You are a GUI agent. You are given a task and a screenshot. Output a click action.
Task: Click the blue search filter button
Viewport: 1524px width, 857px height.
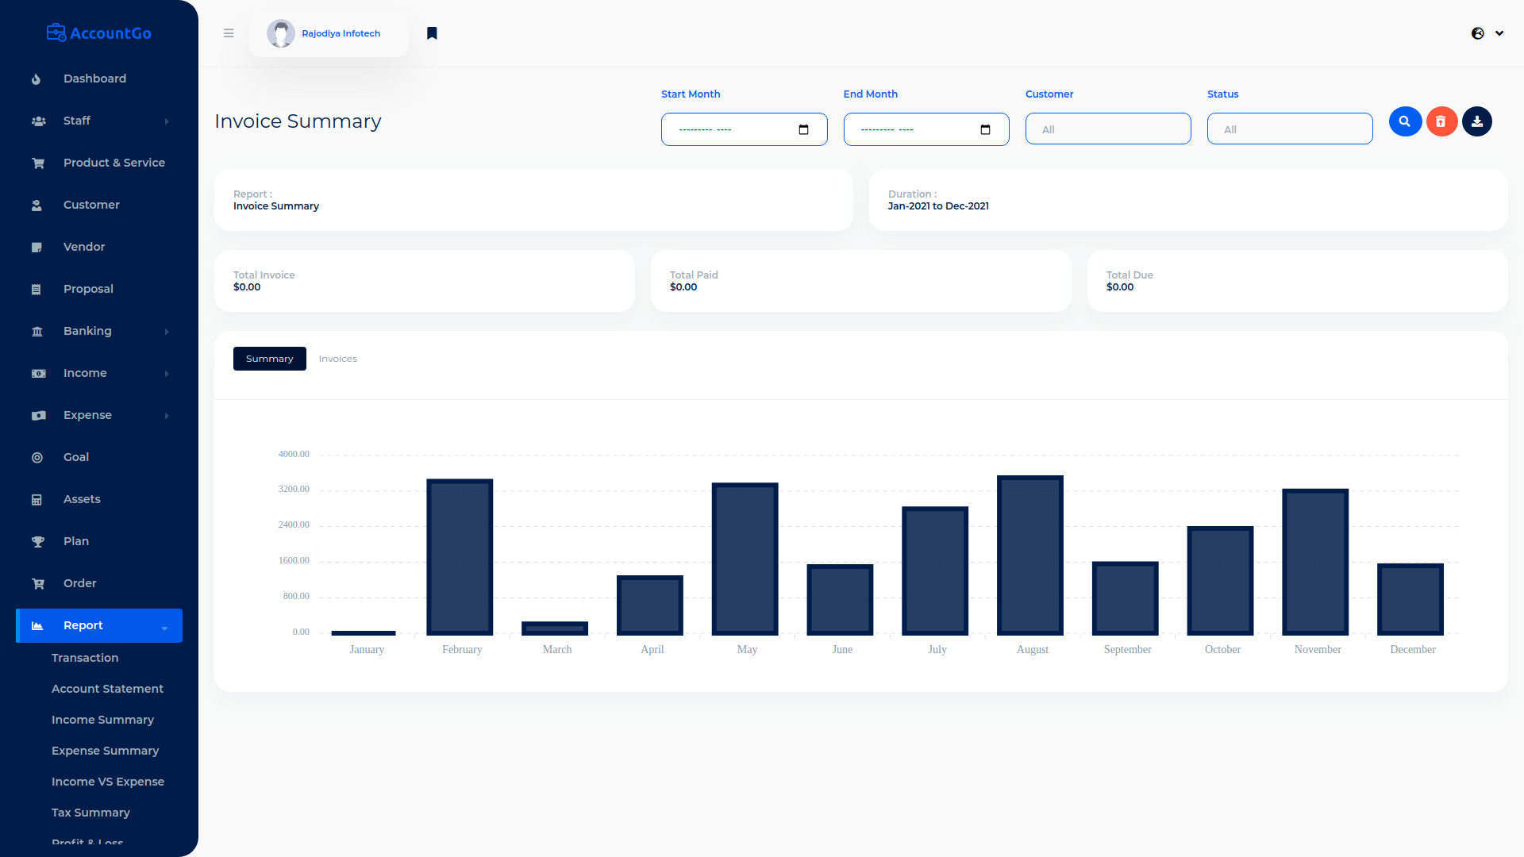pyautogui.click(x=1404, y=121)
